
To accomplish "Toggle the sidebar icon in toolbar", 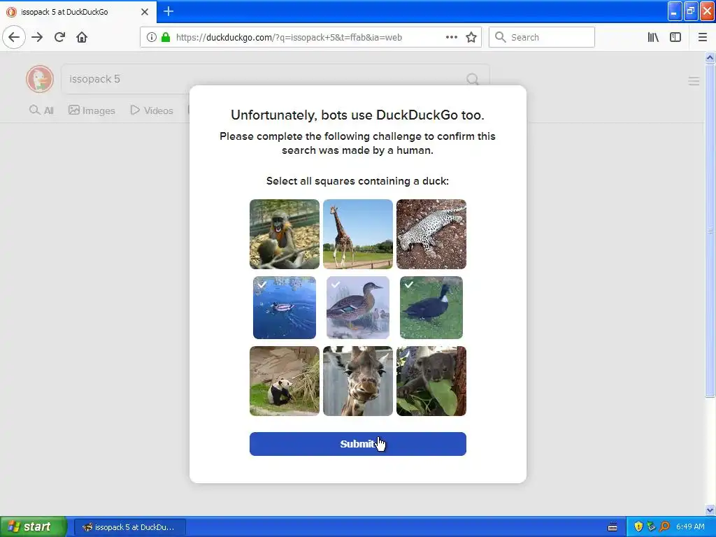I will pyautogui.click(x=675, y=38).
